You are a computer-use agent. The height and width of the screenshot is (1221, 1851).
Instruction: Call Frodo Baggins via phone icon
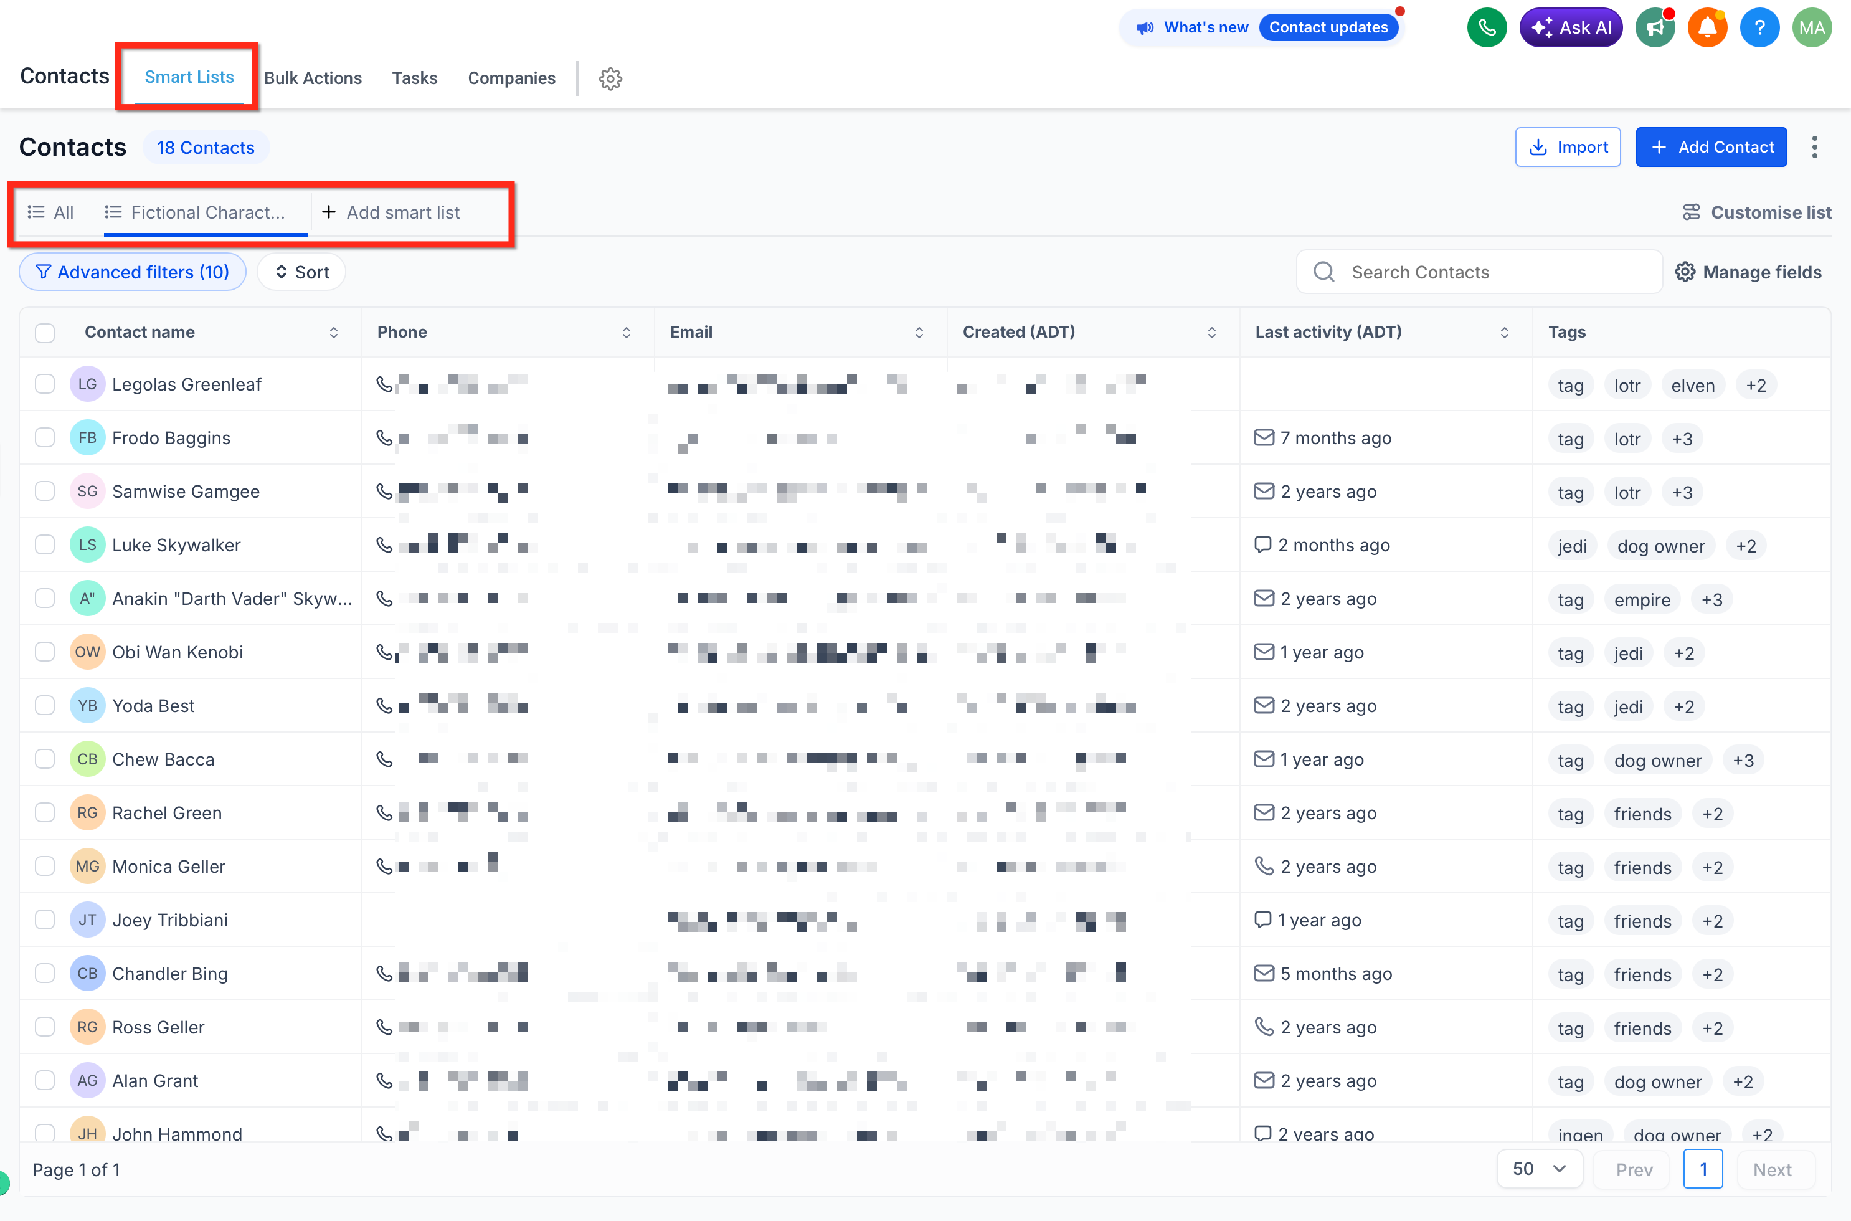click(384, 437)
